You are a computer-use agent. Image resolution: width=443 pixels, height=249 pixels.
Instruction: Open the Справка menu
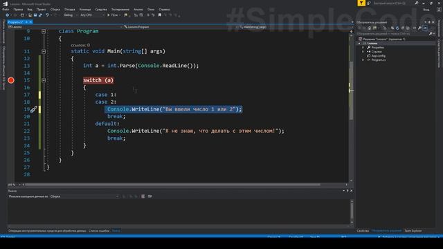tap(164, 9)
